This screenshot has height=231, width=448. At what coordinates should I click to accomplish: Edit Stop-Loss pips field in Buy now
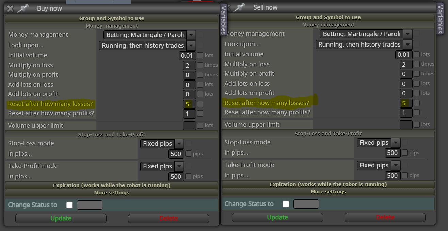click(176, 154)
